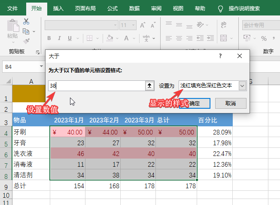Click the Increase Font Size icon
The image size is (280, 205).
tap(143, 25)
